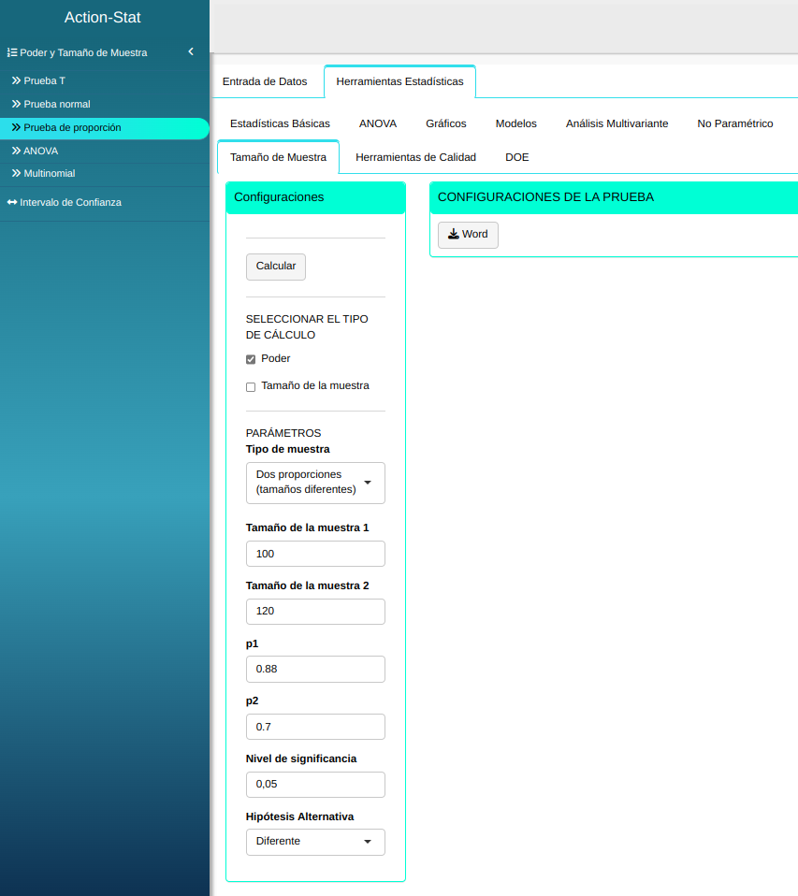
Task: Collapse the sidebar menu using the left chevron
Action: tap(191, 52)
